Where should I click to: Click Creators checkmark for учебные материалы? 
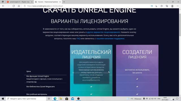pos(137,94)
